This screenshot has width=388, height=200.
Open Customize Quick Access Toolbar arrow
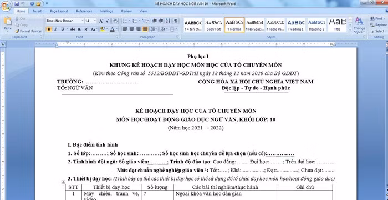(x=47, y=4)
